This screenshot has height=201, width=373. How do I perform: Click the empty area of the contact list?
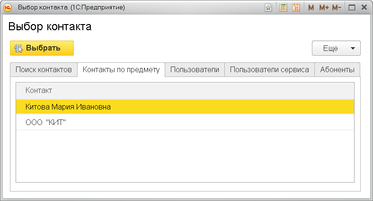[185, 156]
